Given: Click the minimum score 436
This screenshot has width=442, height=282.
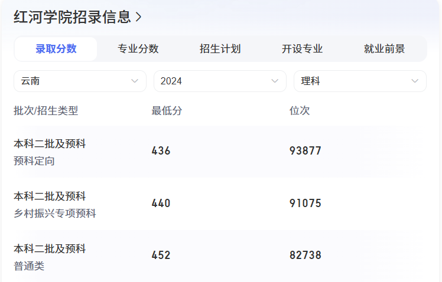Looking at the screenshot, I should 161,151.
